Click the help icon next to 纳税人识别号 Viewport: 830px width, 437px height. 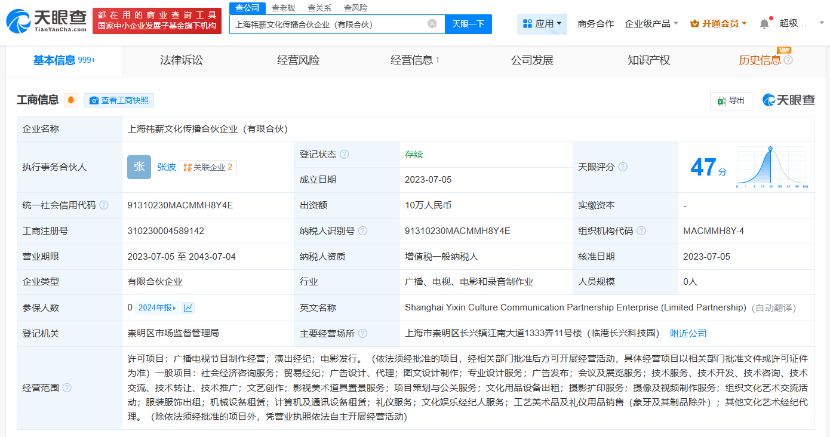point(362,230)
